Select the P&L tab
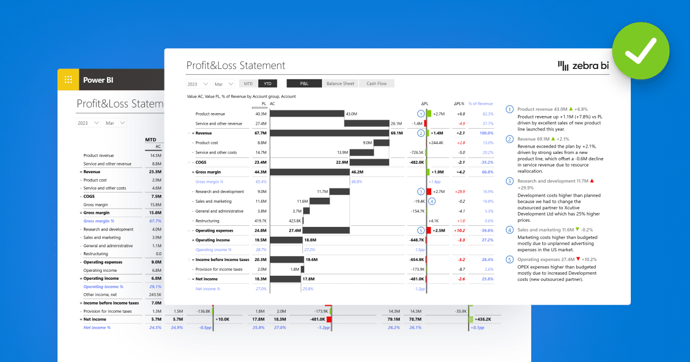 [304, 83]
